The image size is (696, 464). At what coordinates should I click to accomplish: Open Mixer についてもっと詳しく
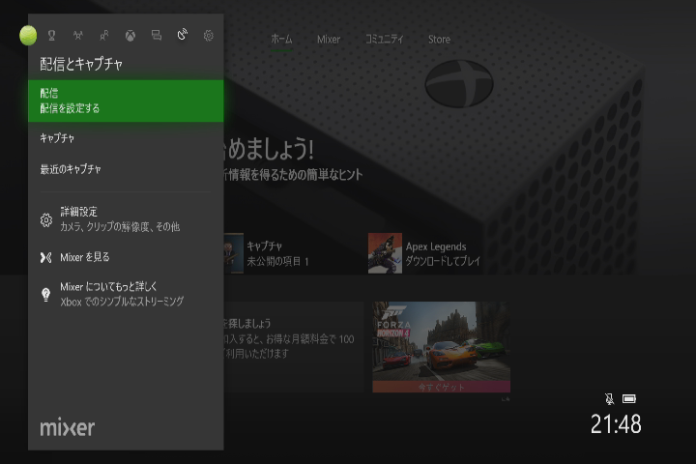(x=126, y=294)
